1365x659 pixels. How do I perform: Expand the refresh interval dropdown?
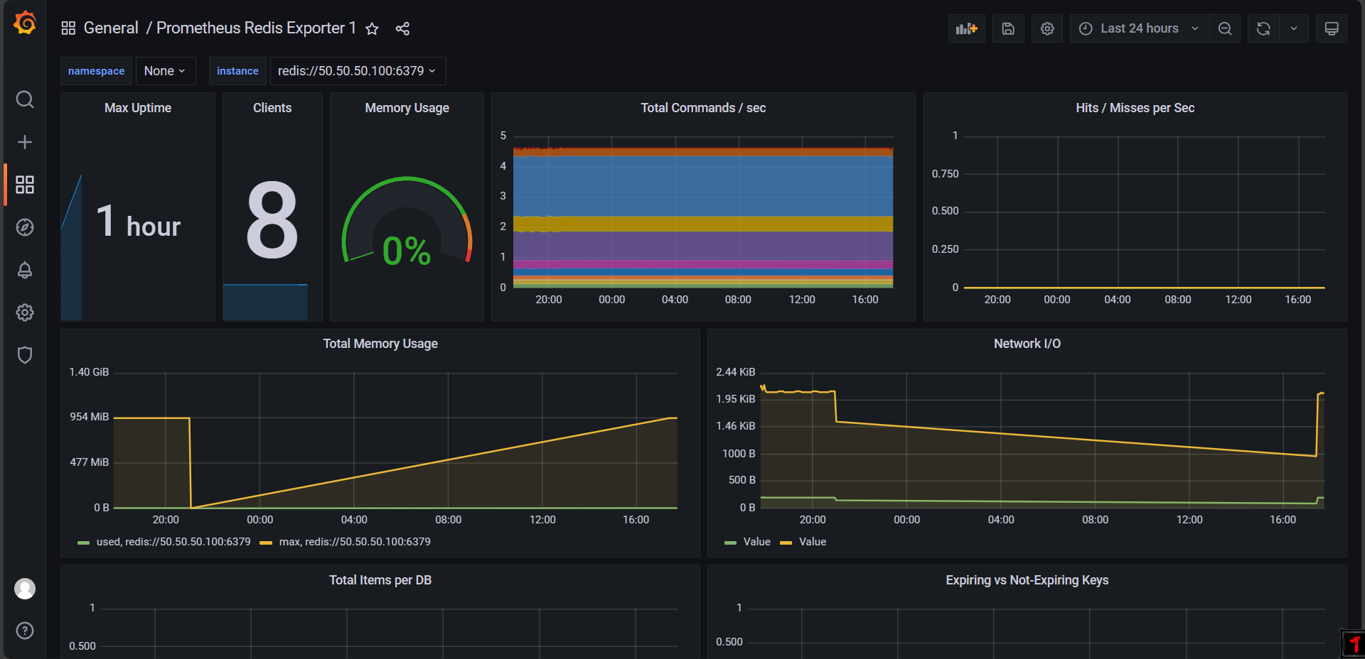point(1294,28)
